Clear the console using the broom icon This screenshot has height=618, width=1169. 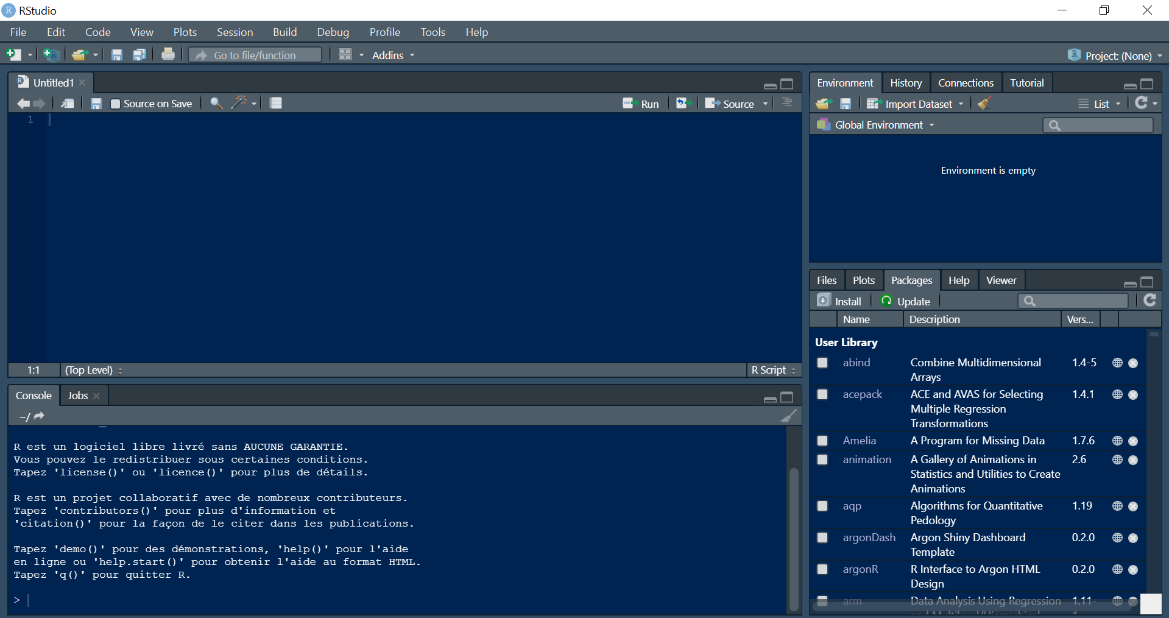(788, 416)
